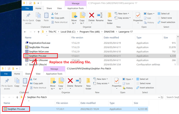179x114 pixels.
Task: Open Easy access dropdown in Lasergene 17 window
Action: 122,18
